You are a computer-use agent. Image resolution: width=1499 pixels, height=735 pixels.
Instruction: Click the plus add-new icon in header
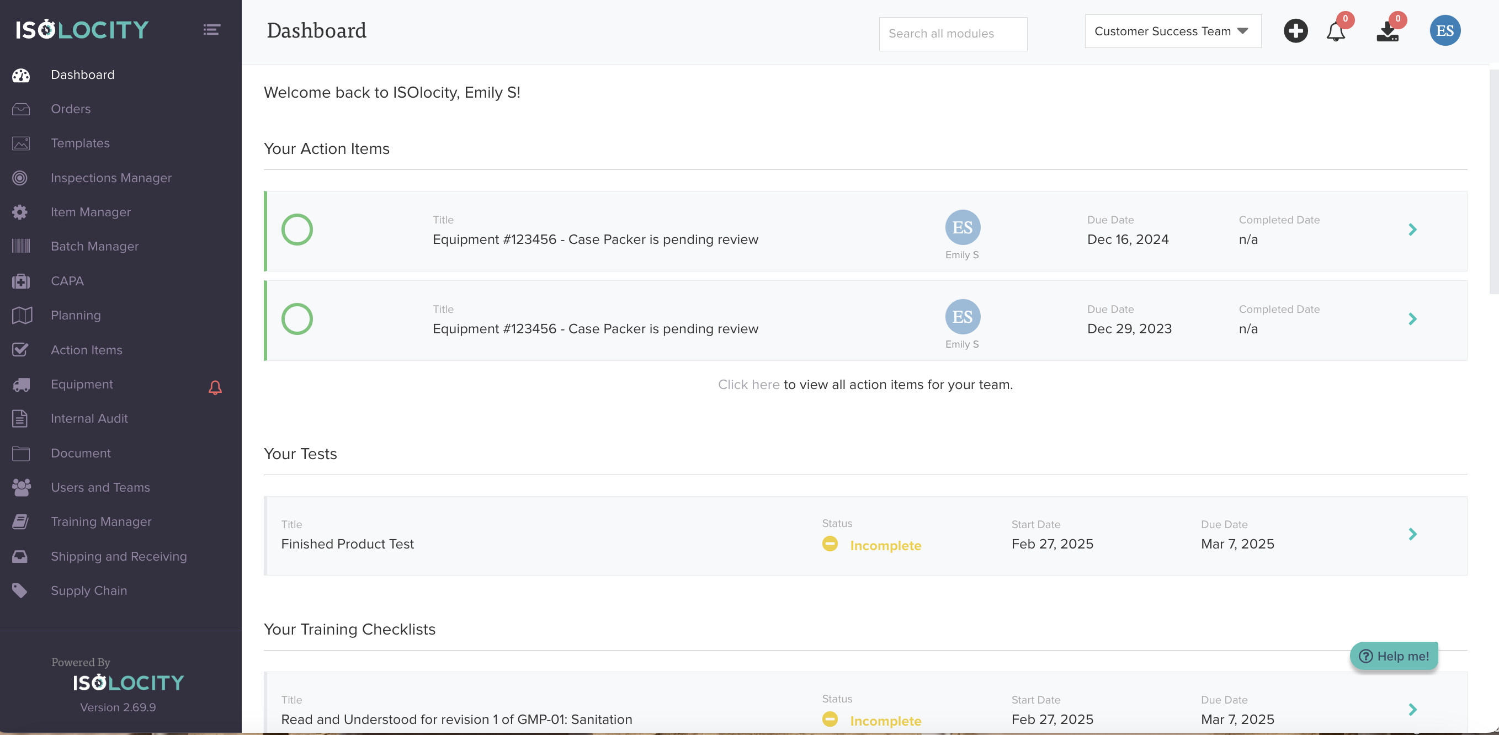click(1295, 31)
